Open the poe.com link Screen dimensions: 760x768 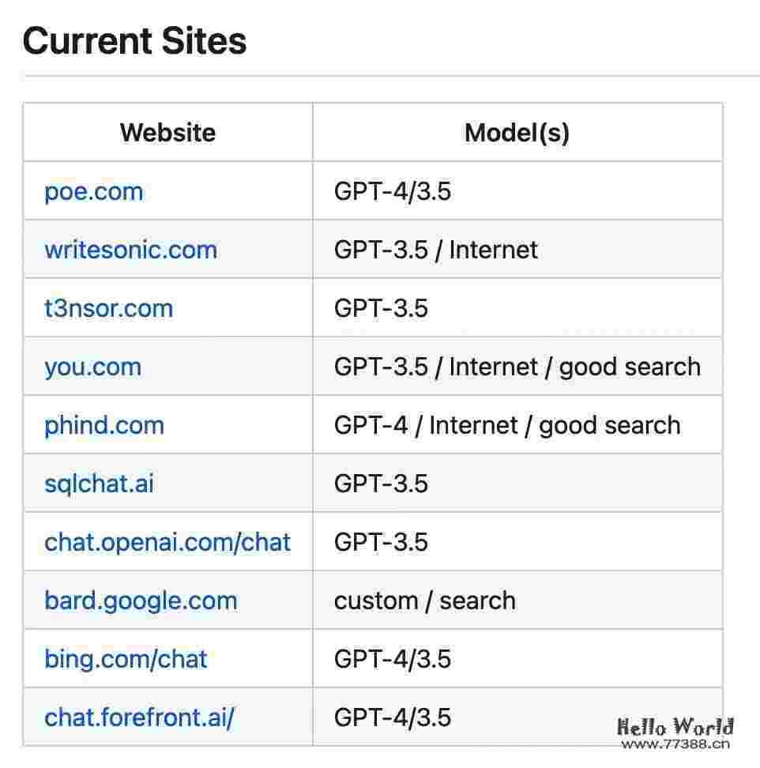click(94, 192)
